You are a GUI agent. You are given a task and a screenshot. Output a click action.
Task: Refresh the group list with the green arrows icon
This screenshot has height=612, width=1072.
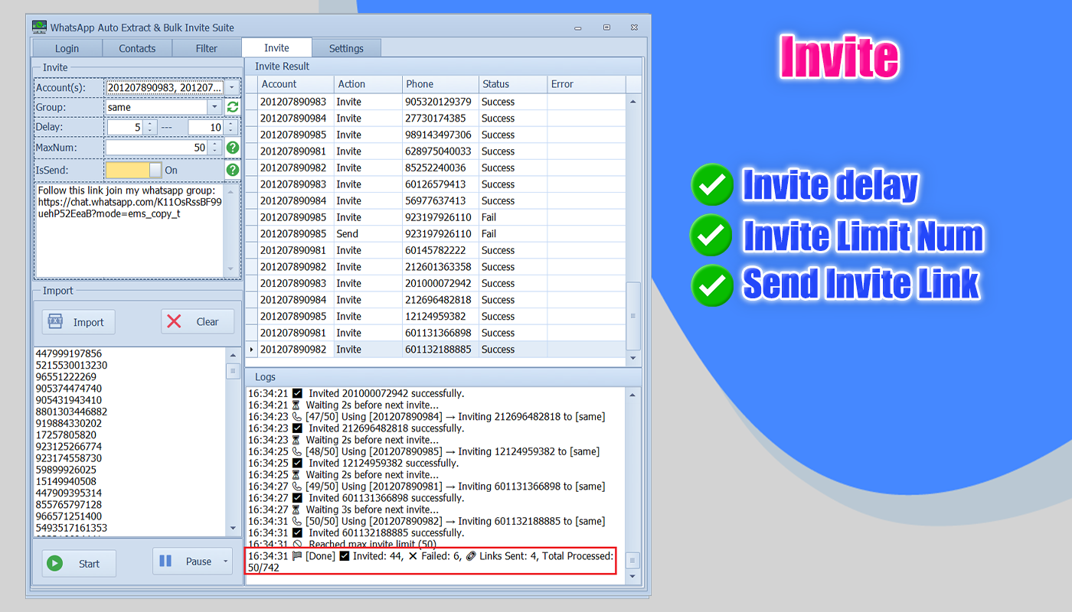point(233,107)
